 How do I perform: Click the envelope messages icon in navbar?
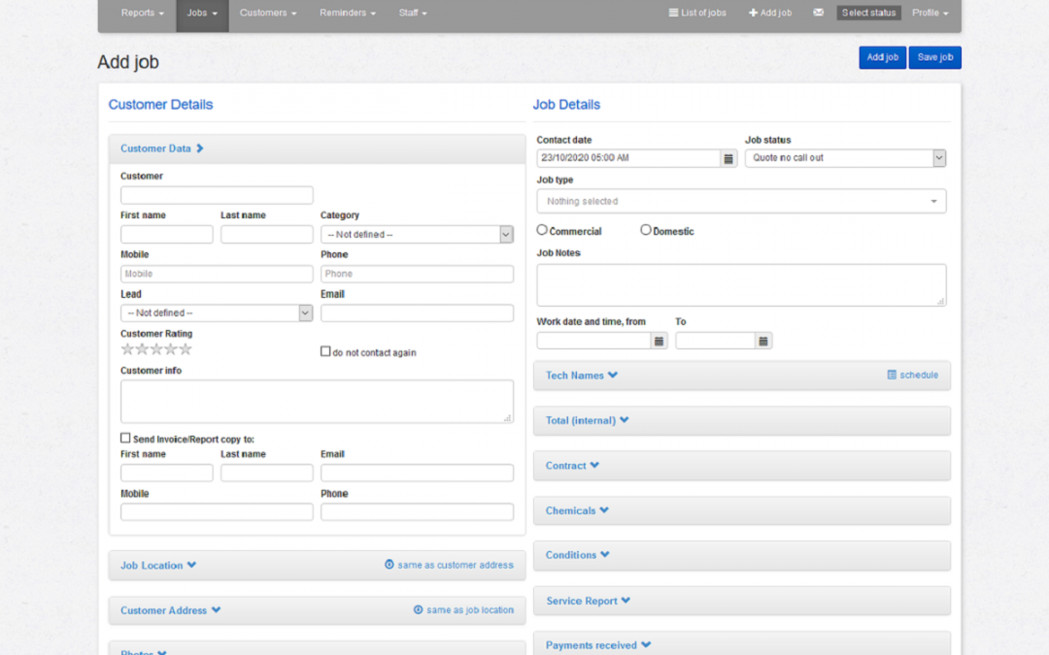coord(818,13)
